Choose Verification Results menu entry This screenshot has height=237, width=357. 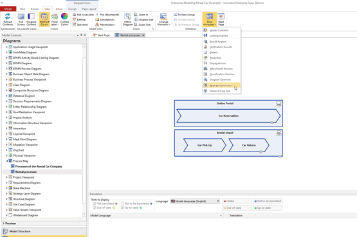tap(221, 47)
